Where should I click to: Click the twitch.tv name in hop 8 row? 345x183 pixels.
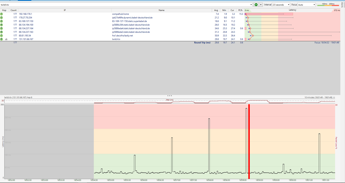(x=116, y=39)
